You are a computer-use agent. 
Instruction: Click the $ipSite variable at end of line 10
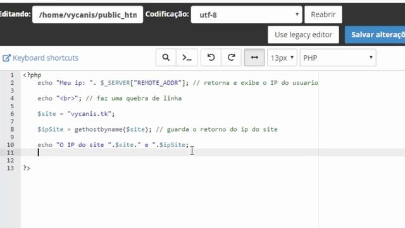pyautogui.click(x=172, y=145)
